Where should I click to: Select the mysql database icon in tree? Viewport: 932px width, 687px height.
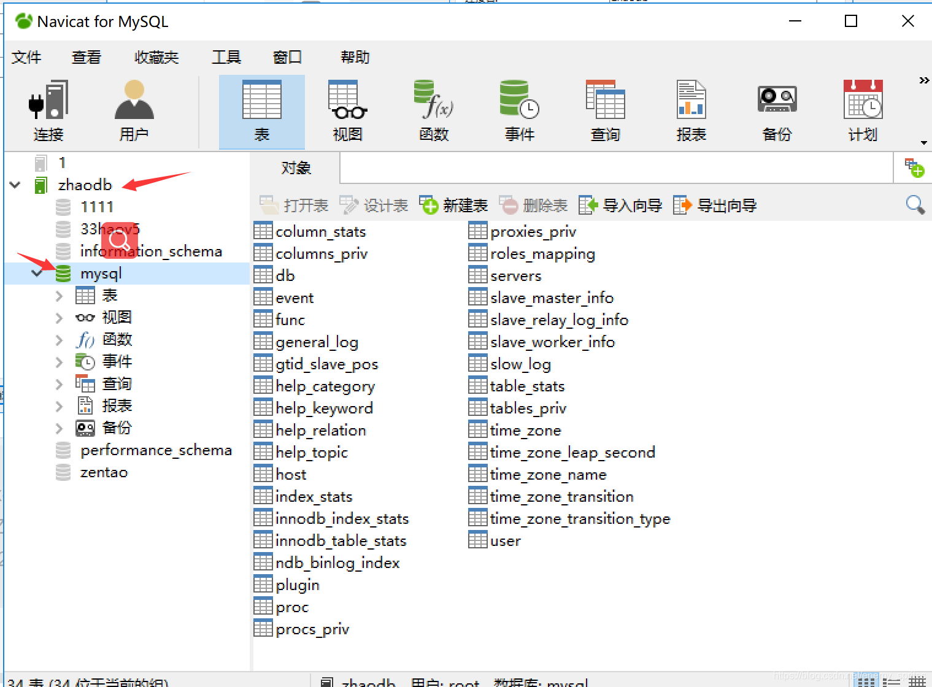click(63, 273)
